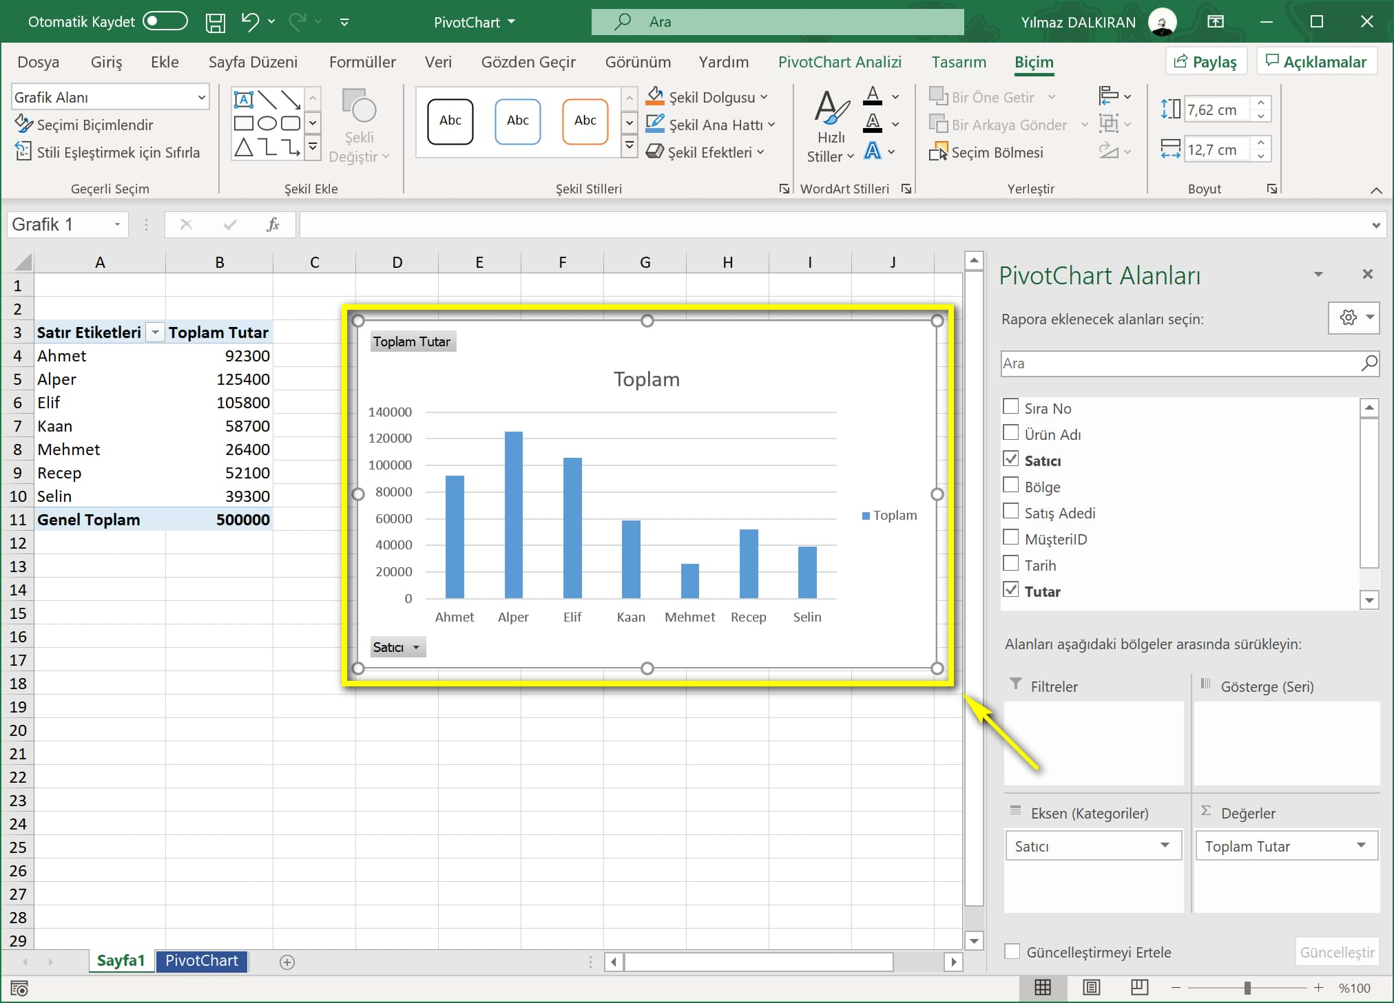
Task: Collapse the ribbon with the chevron
Action: point(1375,190)
